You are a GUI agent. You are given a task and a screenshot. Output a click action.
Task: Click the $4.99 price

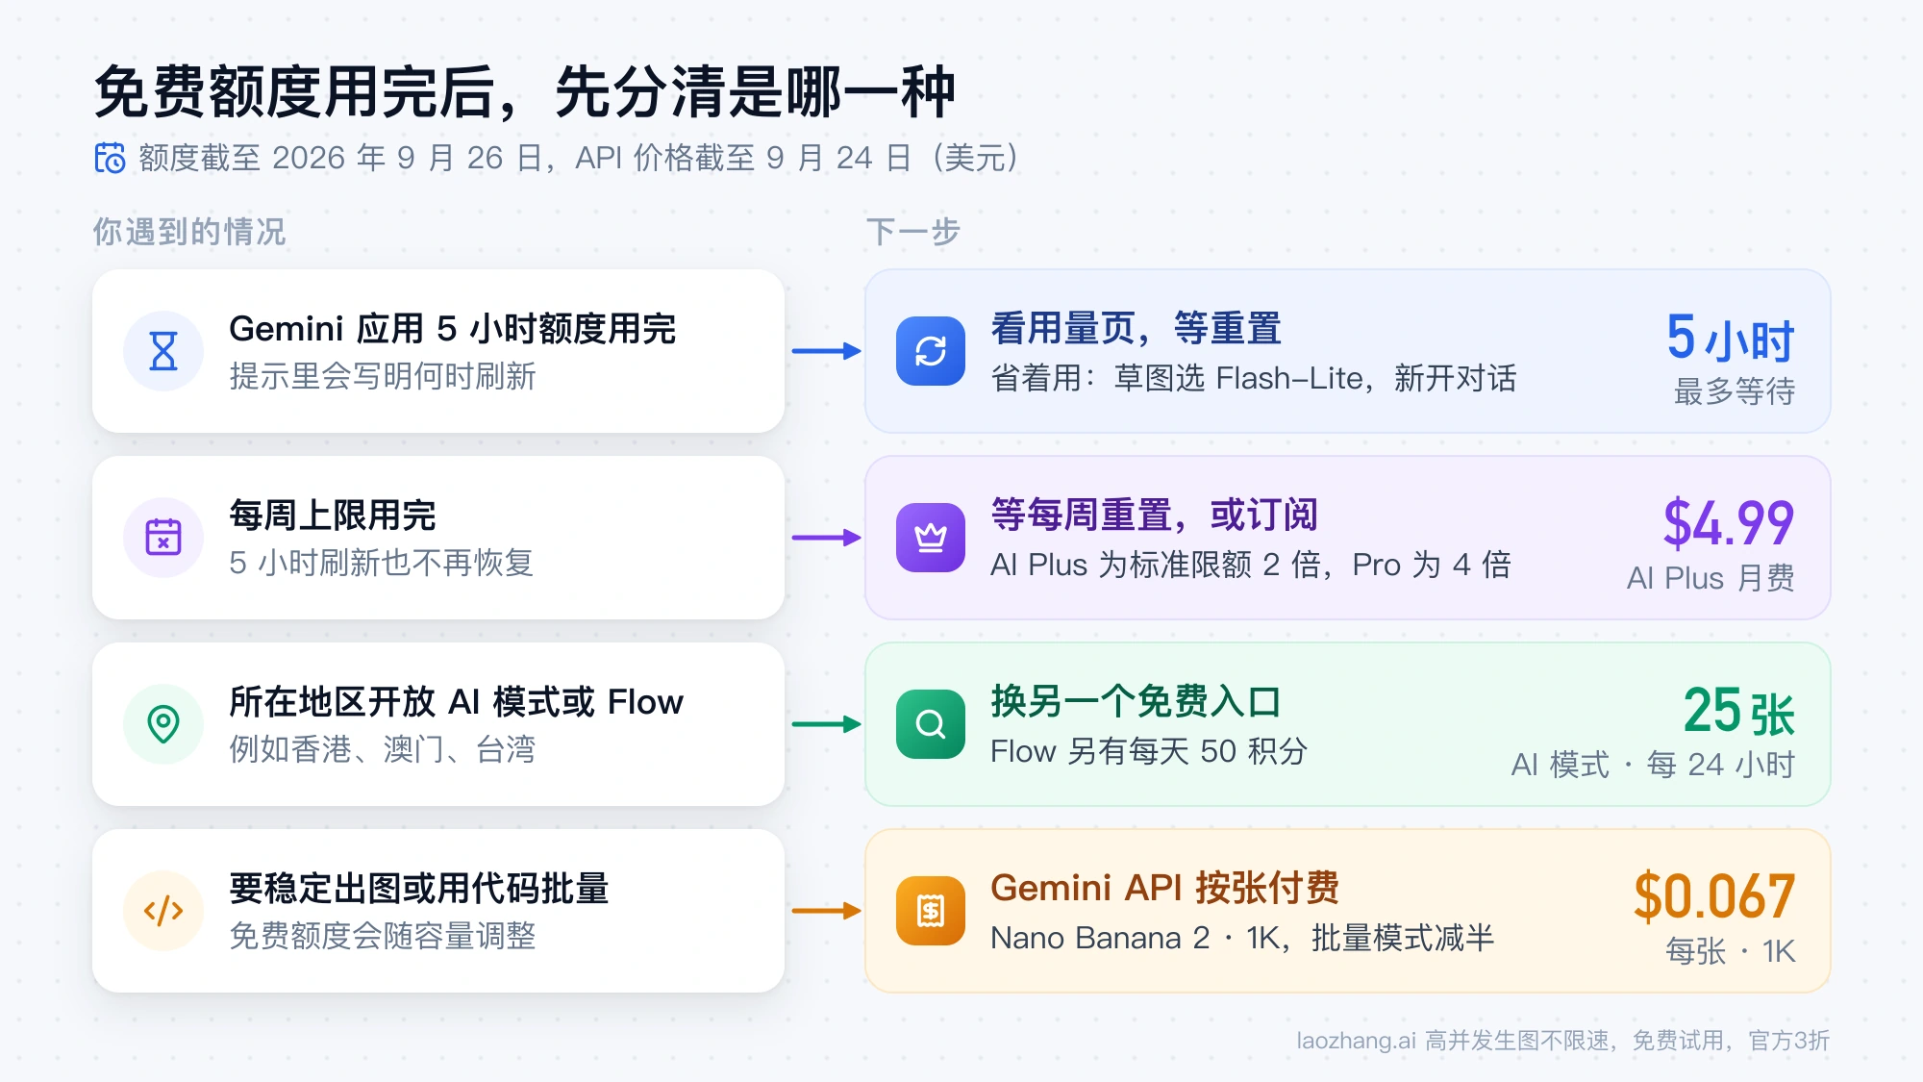(1729, 524)
